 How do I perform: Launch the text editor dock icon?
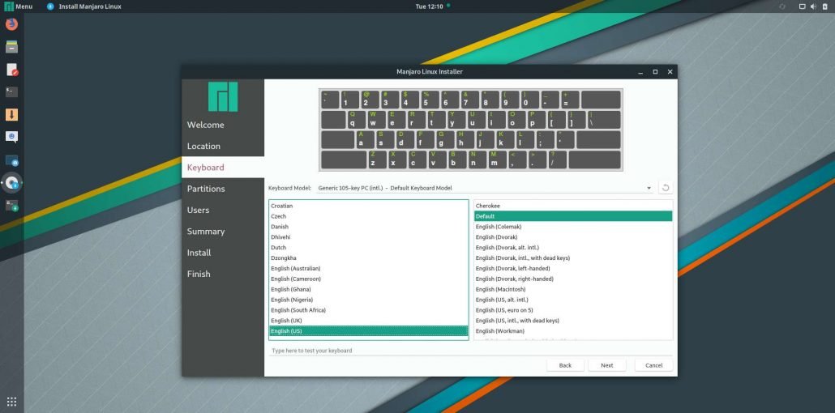(11, 69)
